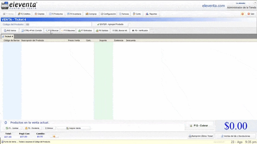Click the Salir exit button
The image size is (257, 144).
(x=251, y=14)
